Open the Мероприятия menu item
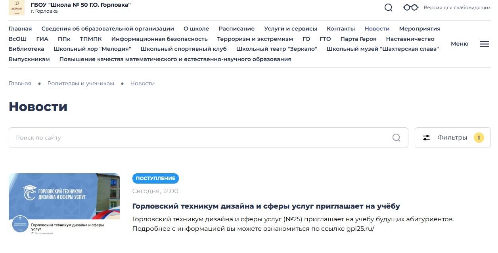The width and height of the screenshot is (498, 253). 420,29
